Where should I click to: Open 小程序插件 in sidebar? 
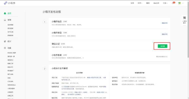(11, 89)
